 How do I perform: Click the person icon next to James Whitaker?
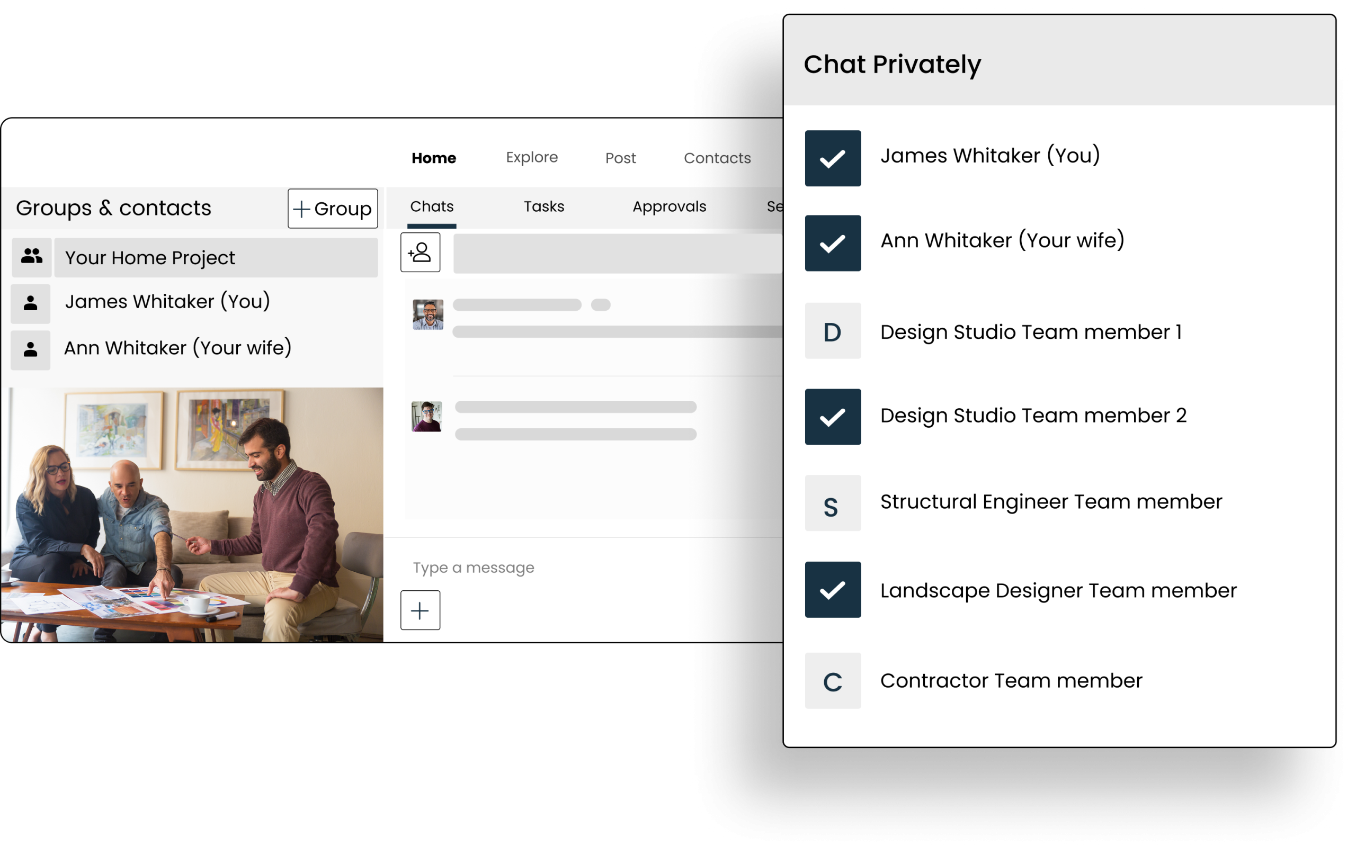pos(30,302)
